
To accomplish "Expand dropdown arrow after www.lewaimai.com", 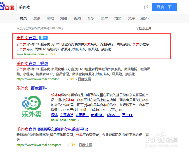I will pyautogui.click(x=47, y=55).
